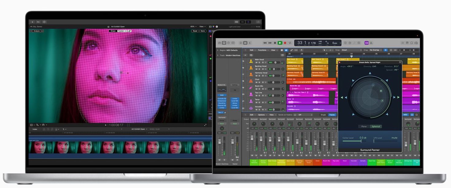This screenshot has height=188, width=451.
Task: Open the Final Cut Pro share icon
Action: coord(258,22)
